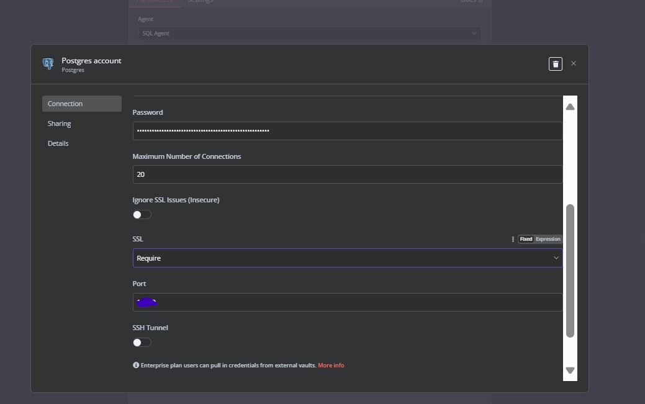Click into the Password field
The width and height of the screenshot is (645, 404).
tap(348, 131)
